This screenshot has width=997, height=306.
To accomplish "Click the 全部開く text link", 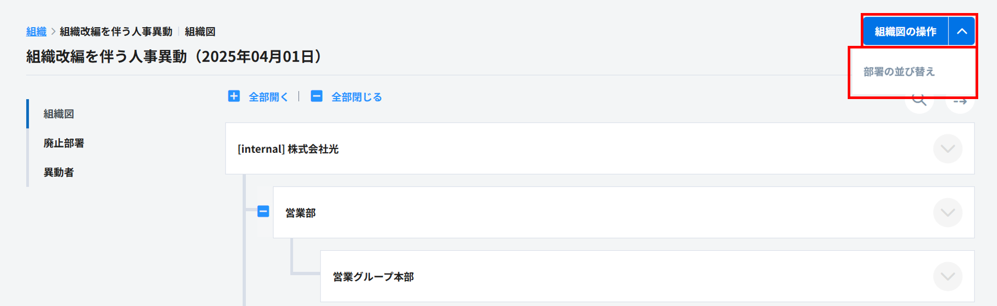I will pos(268,97).
